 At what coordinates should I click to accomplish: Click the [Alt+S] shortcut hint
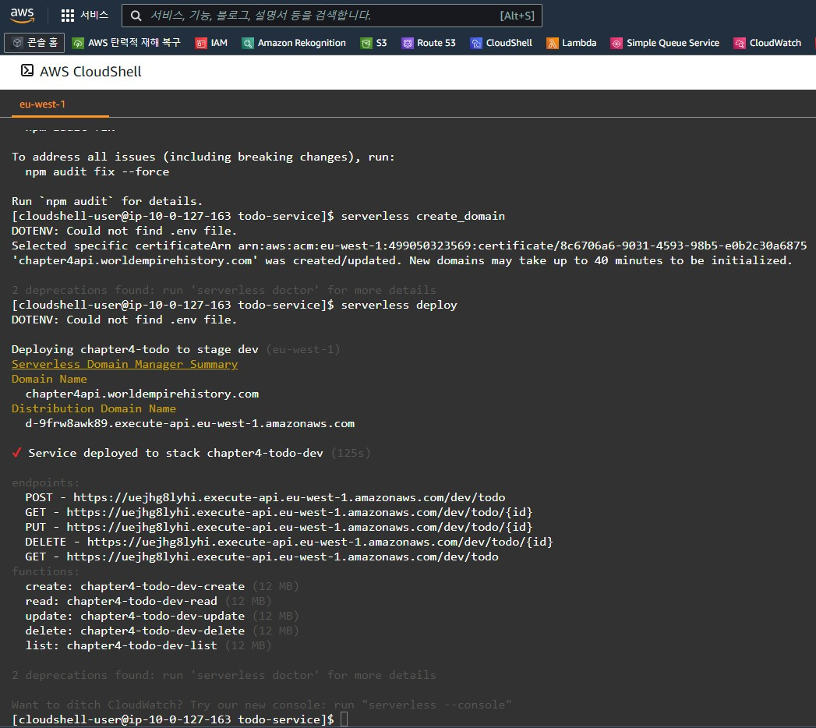coord(517,16)
